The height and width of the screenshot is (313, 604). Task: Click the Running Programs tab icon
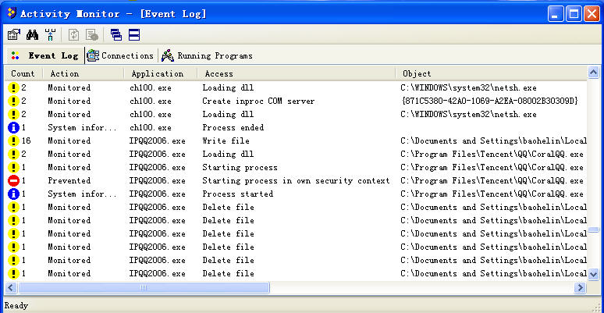(x=168, y=56)
